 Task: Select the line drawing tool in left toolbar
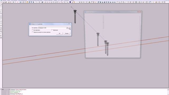(x=1, y=9)
